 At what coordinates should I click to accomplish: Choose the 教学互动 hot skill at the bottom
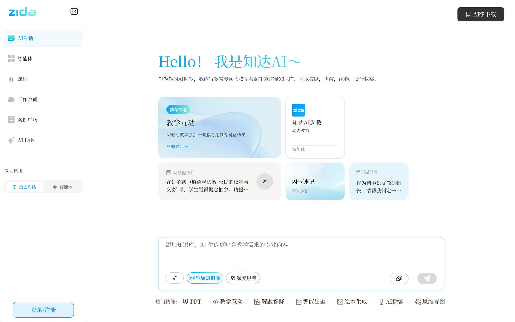coord(228,302)
